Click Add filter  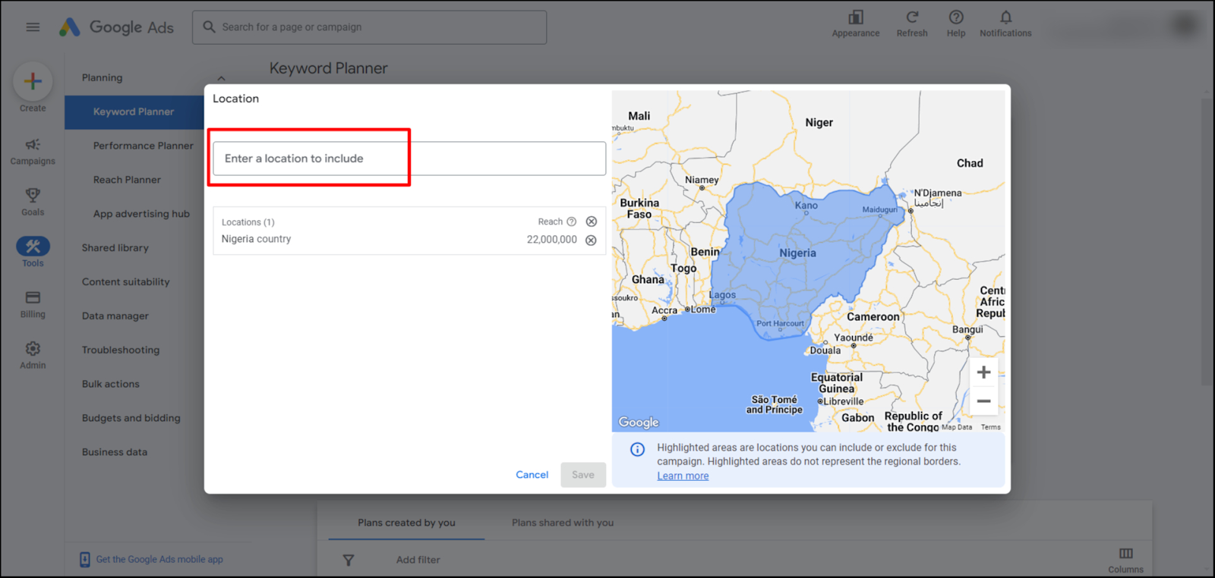point(418,560)
